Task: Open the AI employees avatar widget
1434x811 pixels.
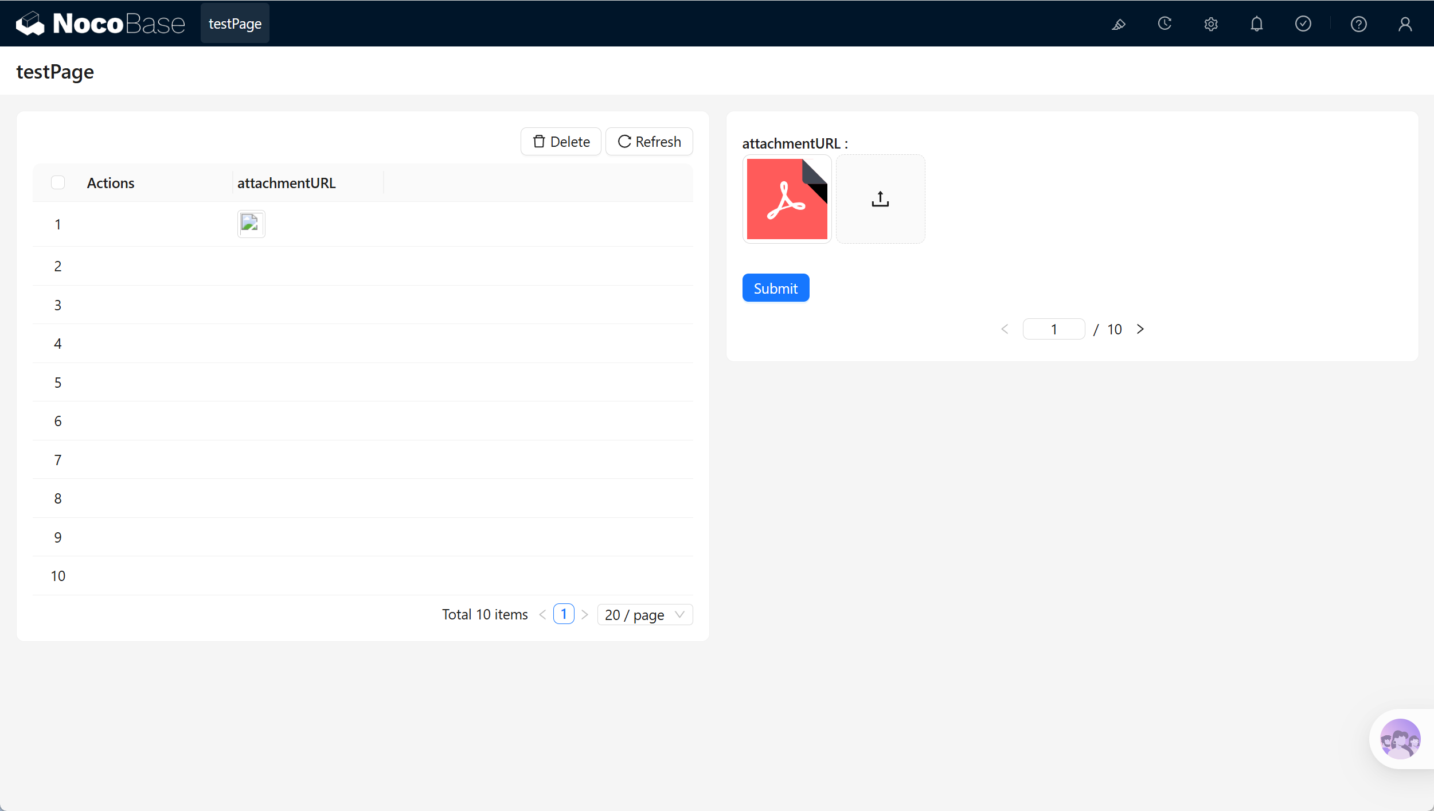Action: tap(1400, 739)
